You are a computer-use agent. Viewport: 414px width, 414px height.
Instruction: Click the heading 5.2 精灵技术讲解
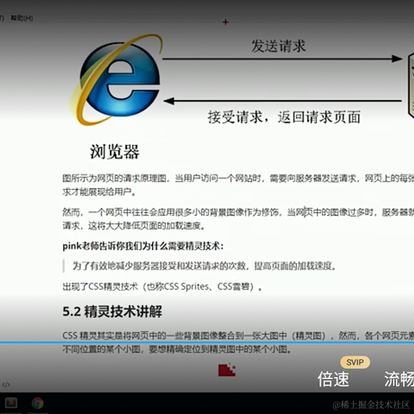(x=112, y=311)
